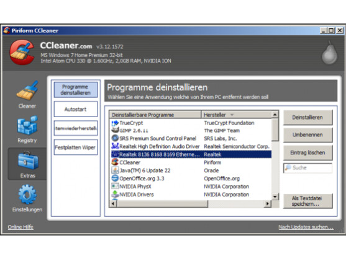This screenshot has height=259, width=346.
Task: Click the GIMP 2.6.11 program icon
Action: [x=115, y=130]
